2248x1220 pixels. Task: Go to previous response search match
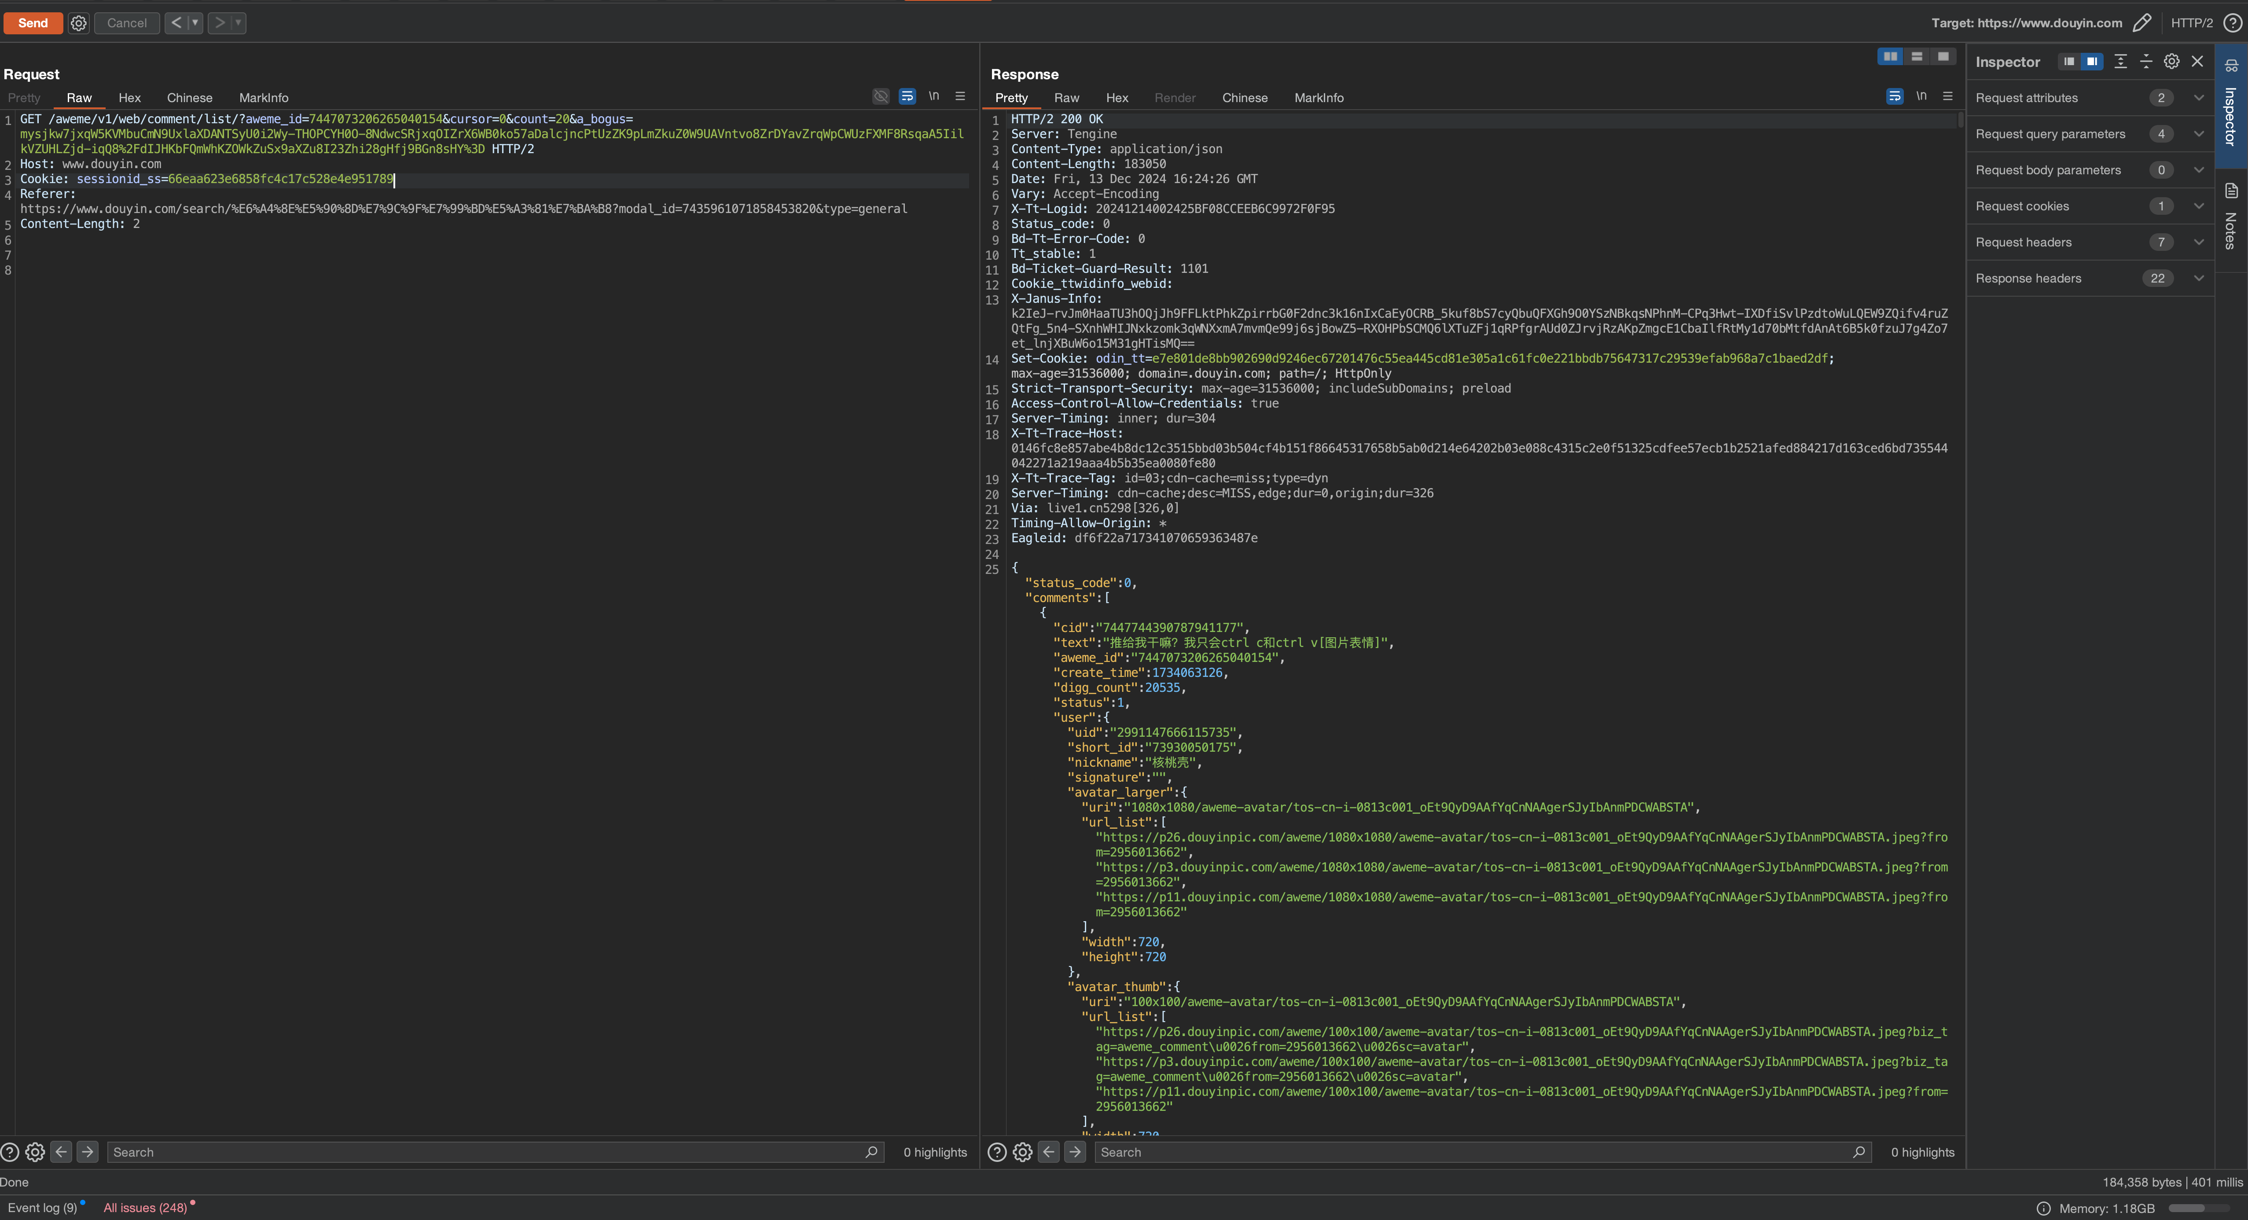(x=1049, y=1152)
